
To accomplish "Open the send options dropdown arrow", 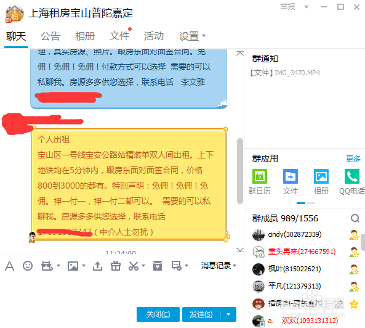I will (x=228, y=314).
